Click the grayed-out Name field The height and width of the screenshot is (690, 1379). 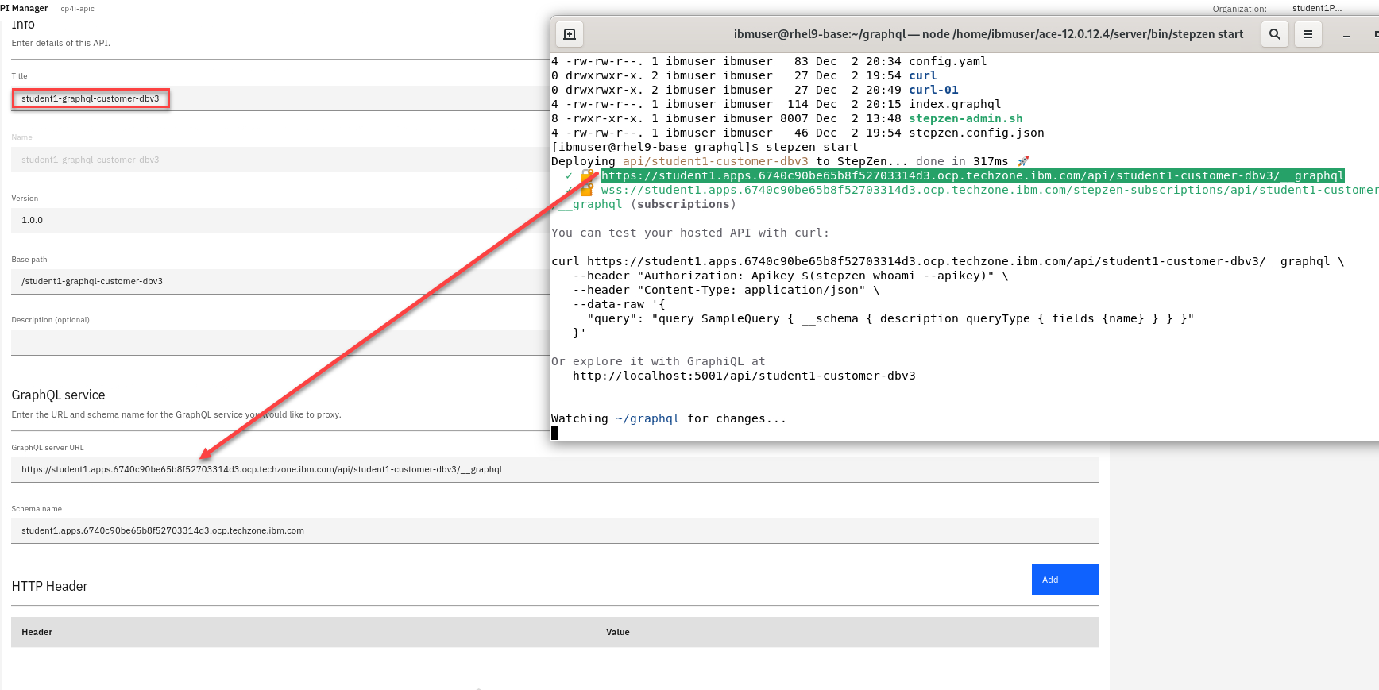(x=278, y=160)
